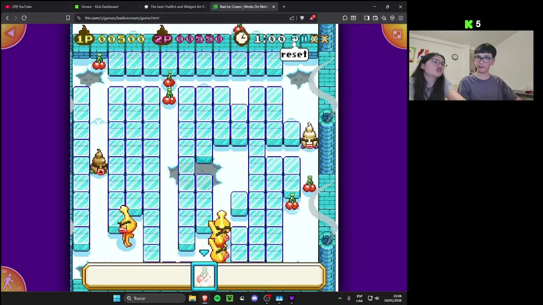This screenshot has height=305, width=543.
Task: Click the 1:00 timer display
Action: pos(270,39)
